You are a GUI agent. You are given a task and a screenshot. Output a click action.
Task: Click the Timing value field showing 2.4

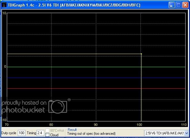tap(40, 133)
